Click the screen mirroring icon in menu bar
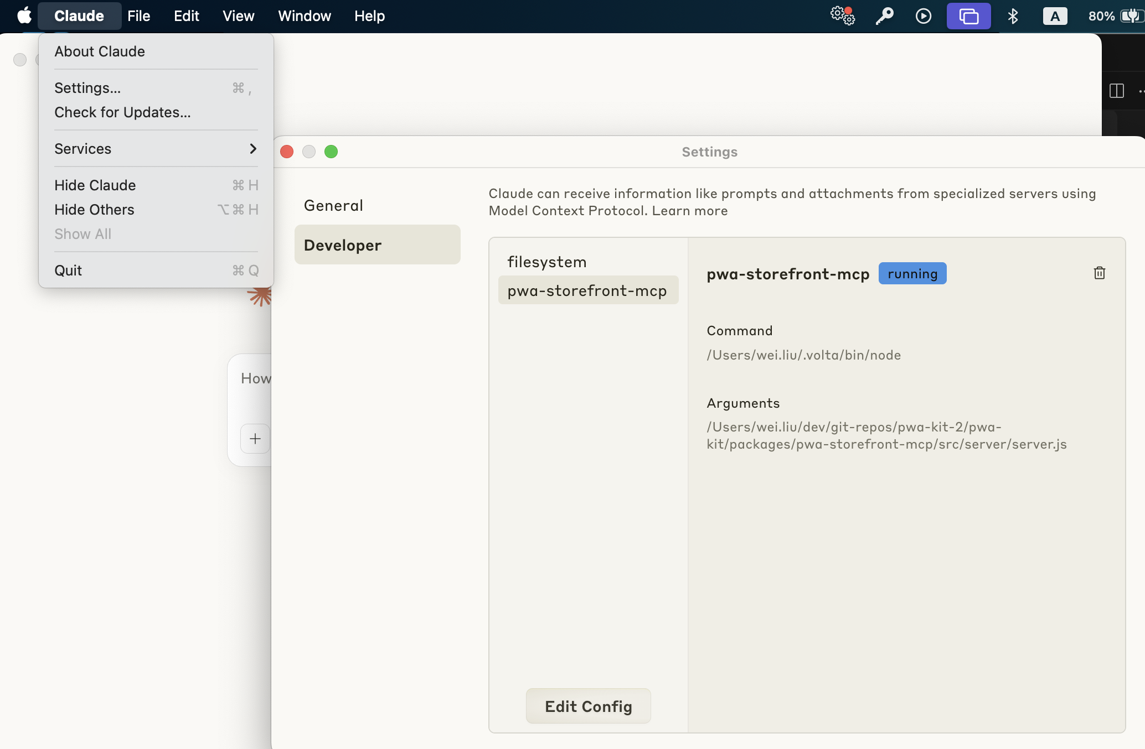The image size is (1145, 749). pos(968,16)
